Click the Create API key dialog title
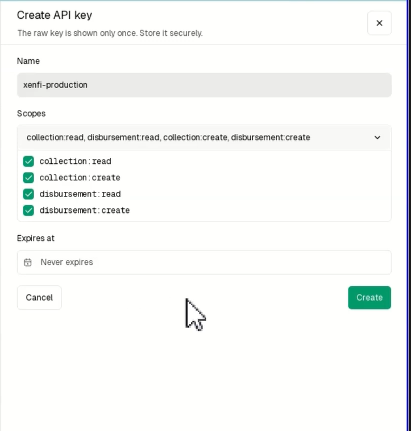This screenshot has height=431, width=411. 55,15
